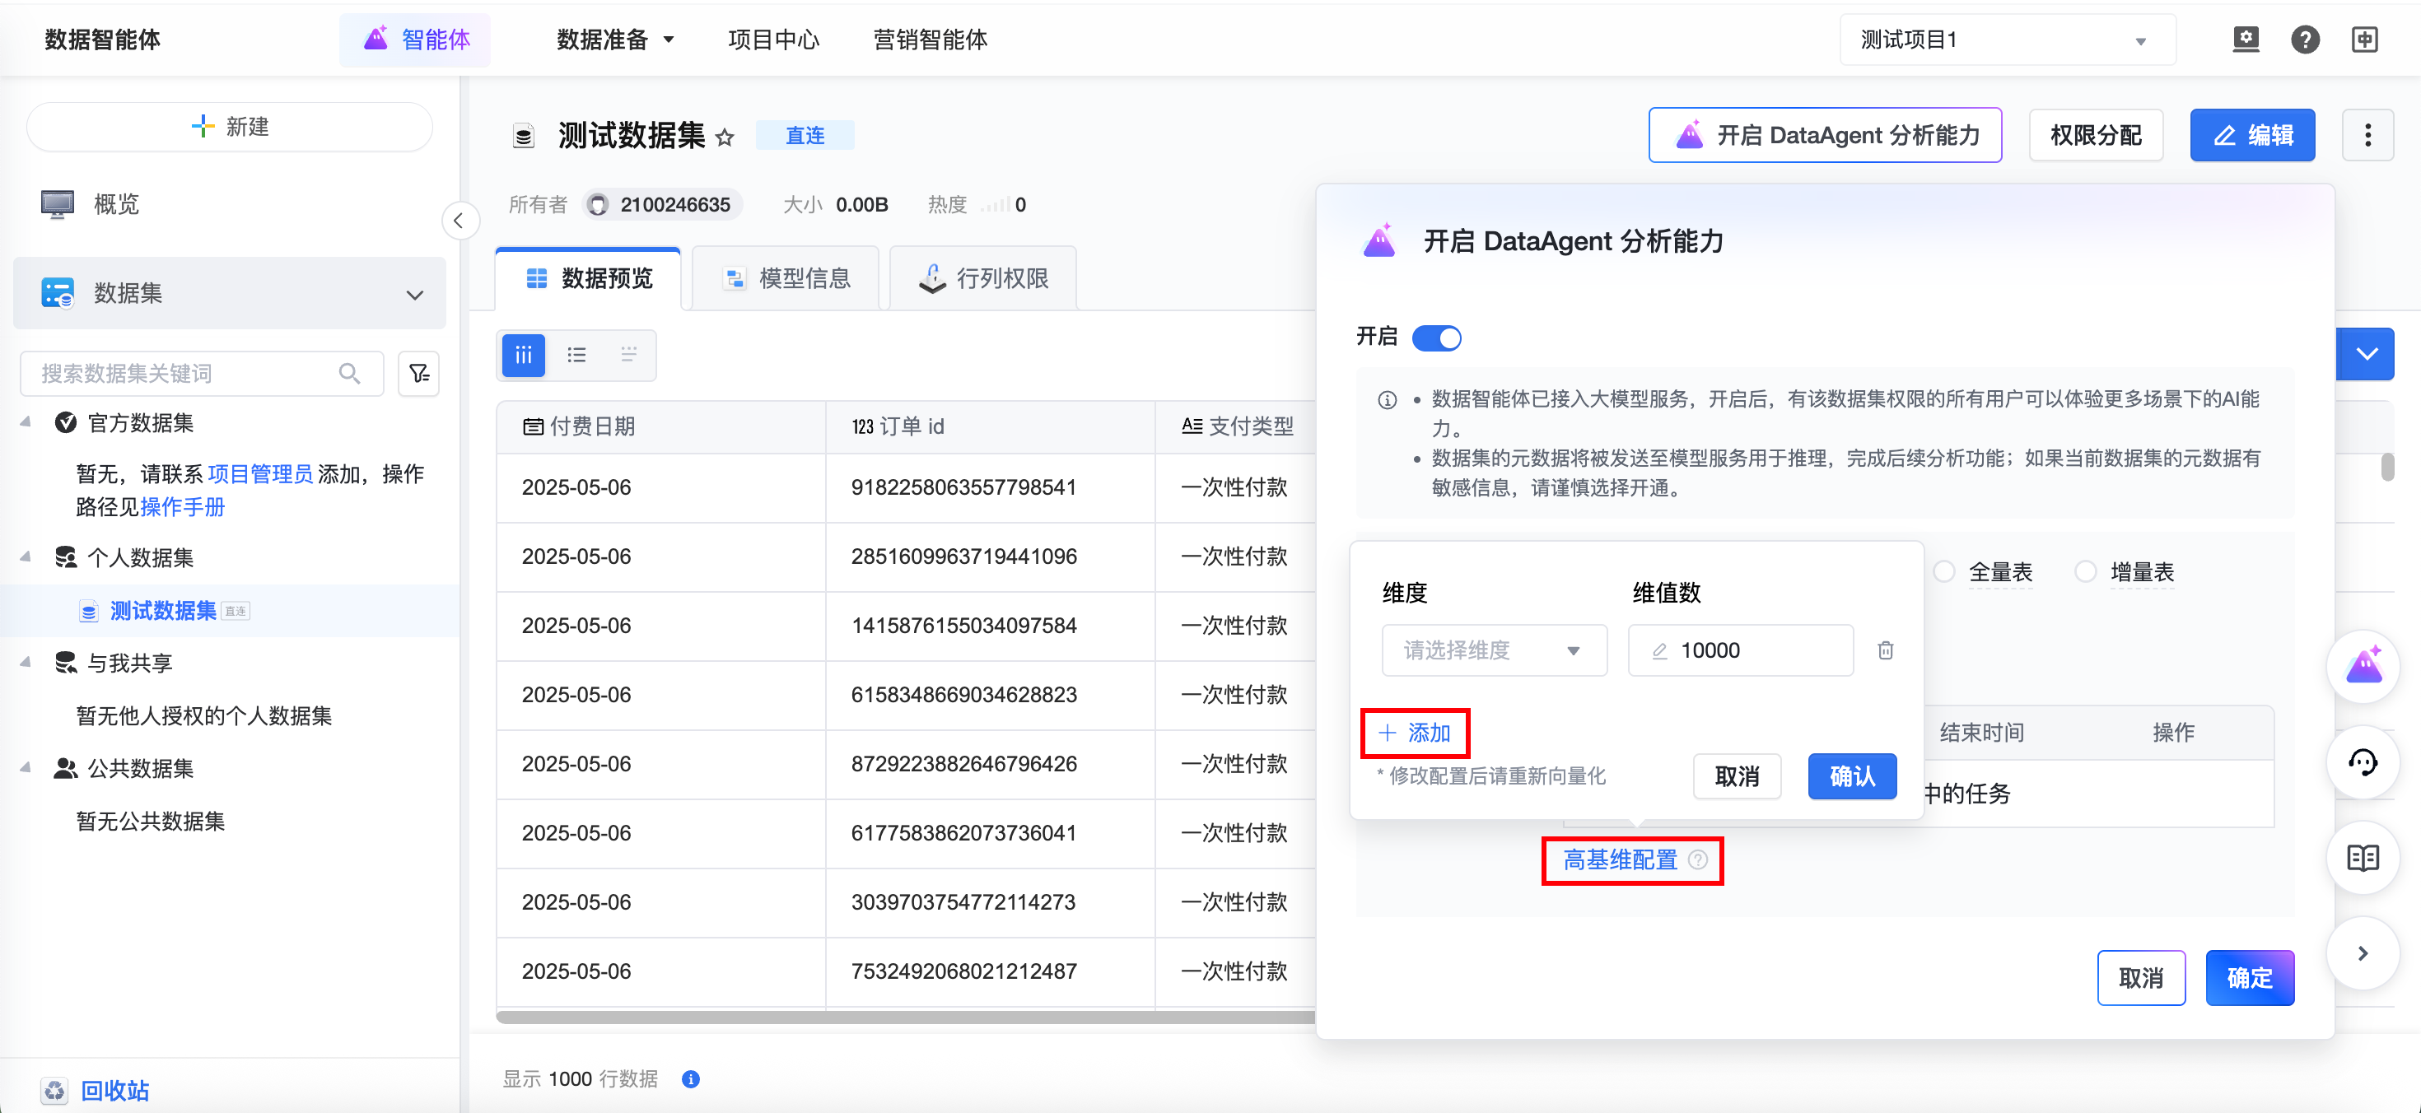This screenshot has width=2421, height=1113.
Task: Switch to the 模型信息 tab
Action: click(x=786, y=278)
